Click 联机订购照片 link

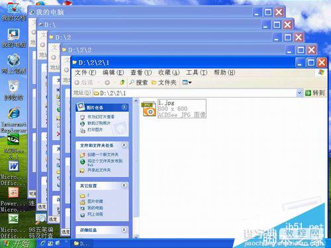point(99,123)
